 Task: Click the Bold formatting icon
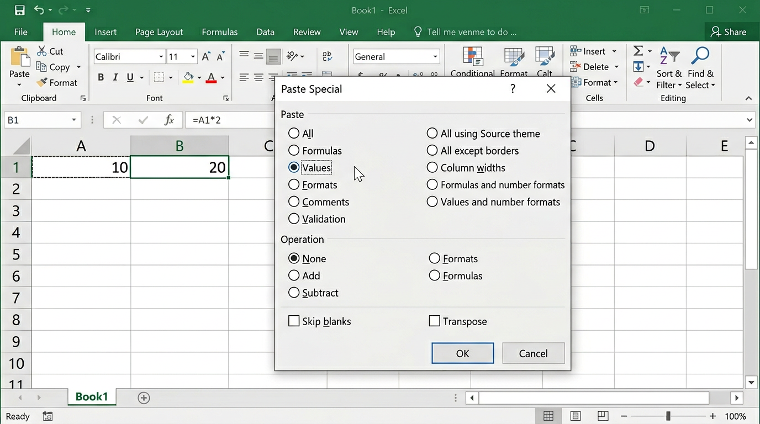click(101, 77)
